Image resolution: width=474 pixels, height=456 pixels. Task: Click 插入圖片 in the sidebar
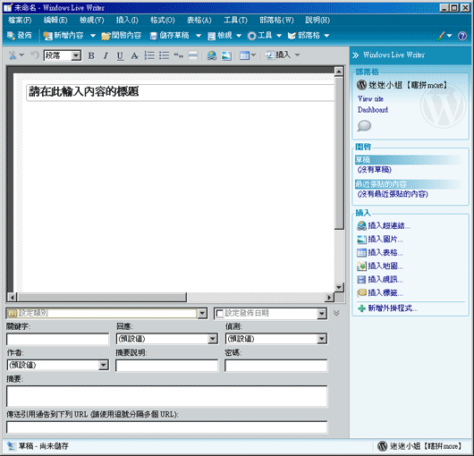coord(380,240)
